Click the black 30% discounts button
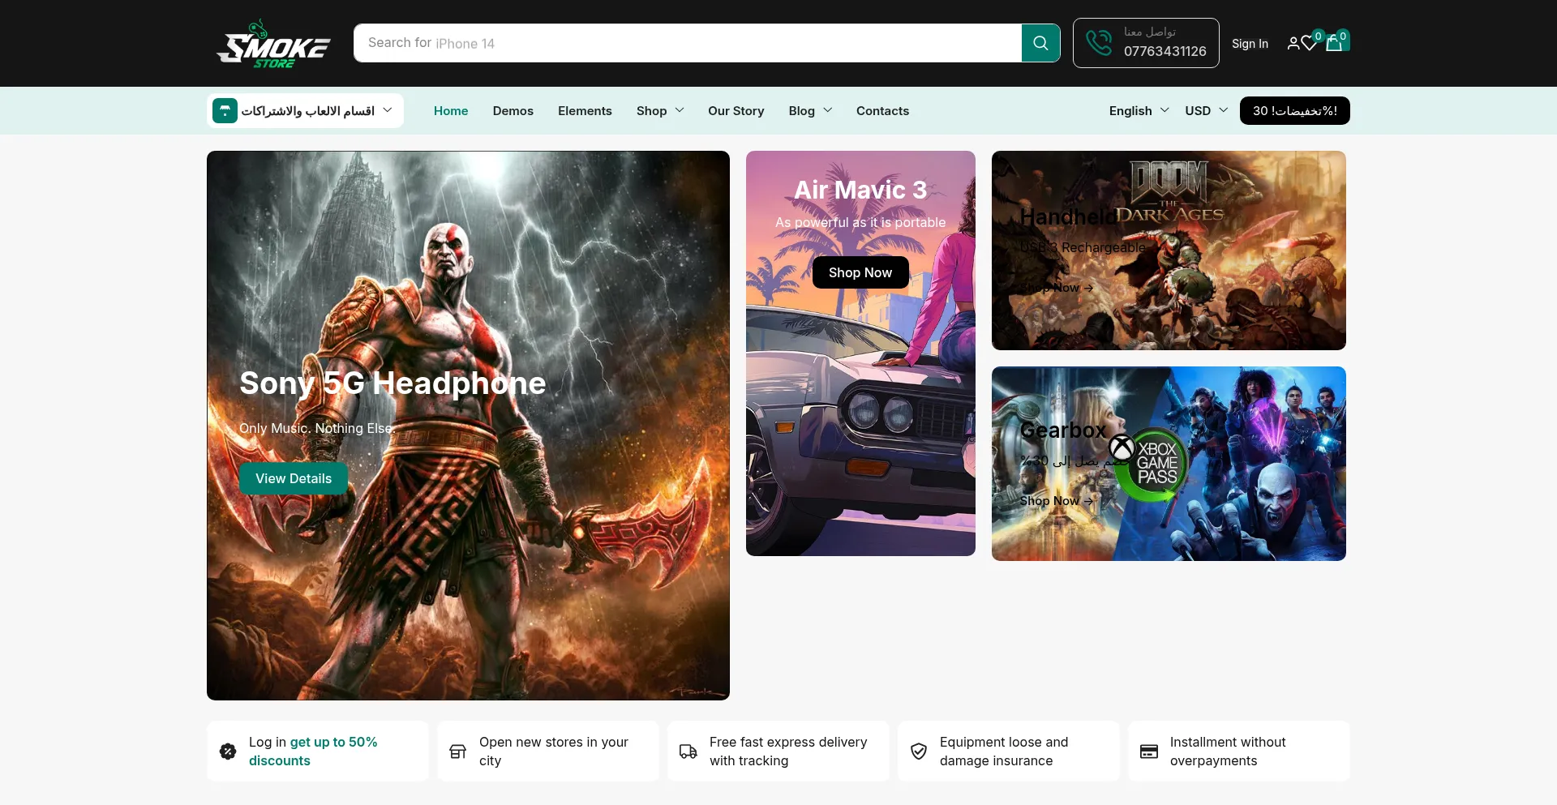1557x805 pixels. pos(1295,111)
